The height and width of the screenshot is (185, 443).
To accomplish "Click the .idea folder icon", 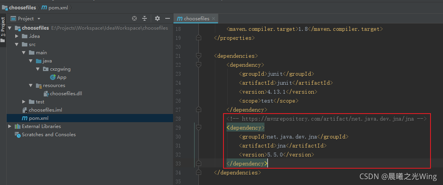I will click(25, 36).
